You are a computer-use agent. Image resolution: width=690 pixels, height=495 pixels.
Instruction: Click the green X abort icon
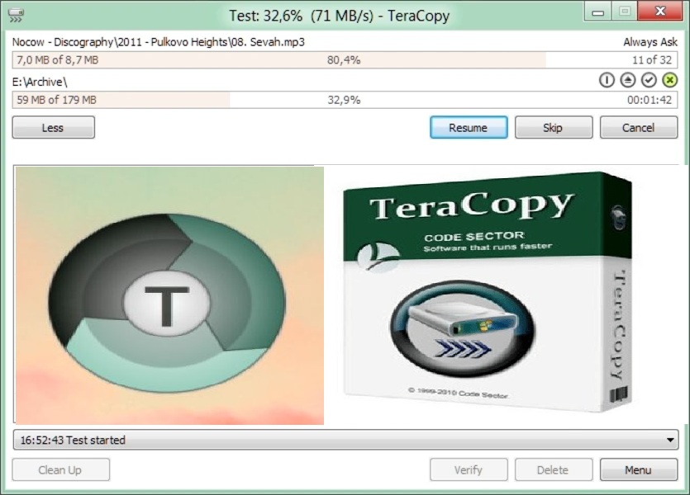[669, 79]
